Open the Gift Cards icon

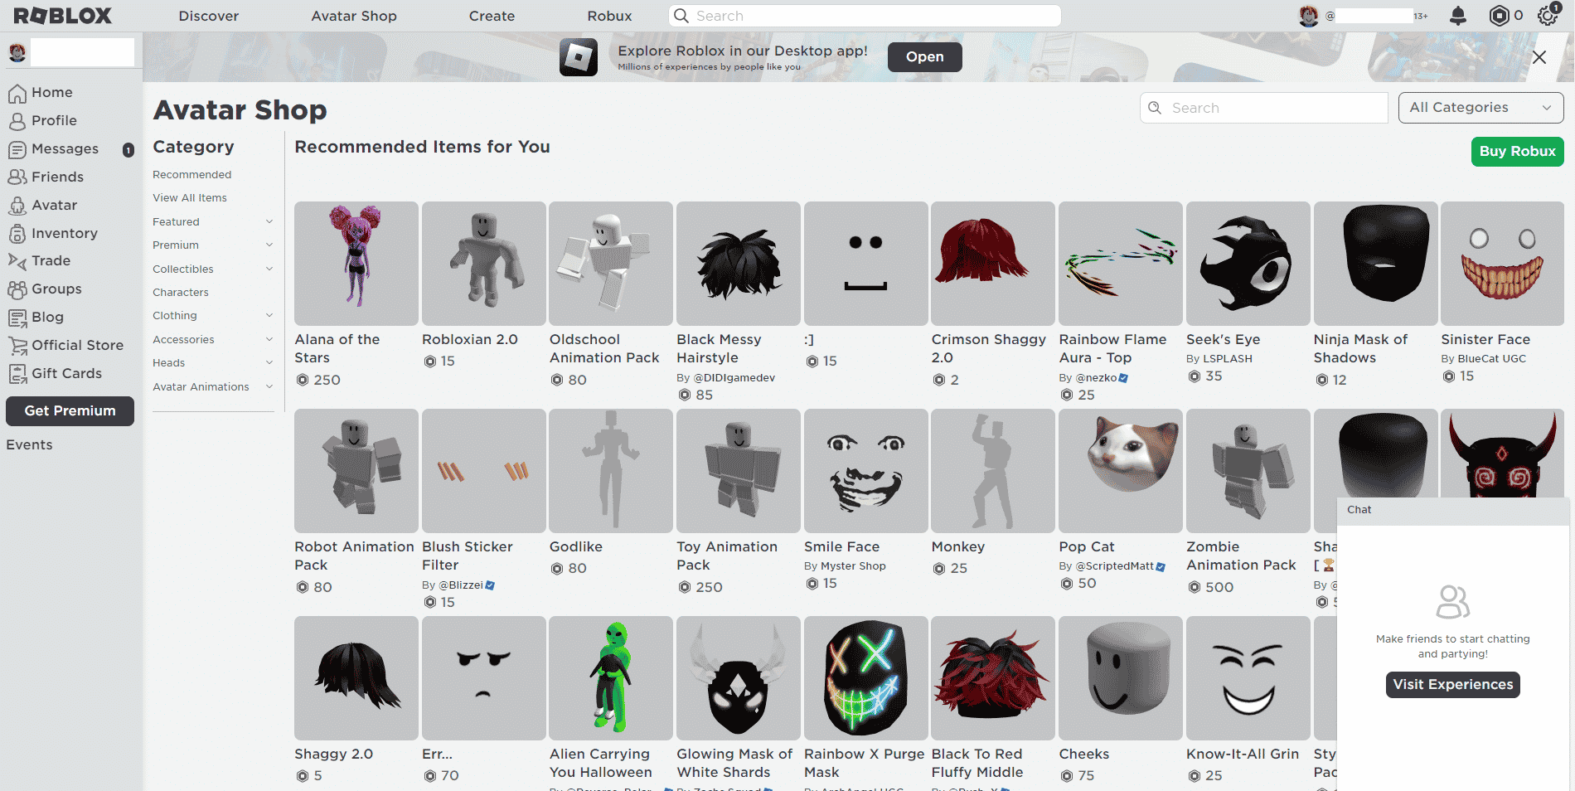click(18, 373)
